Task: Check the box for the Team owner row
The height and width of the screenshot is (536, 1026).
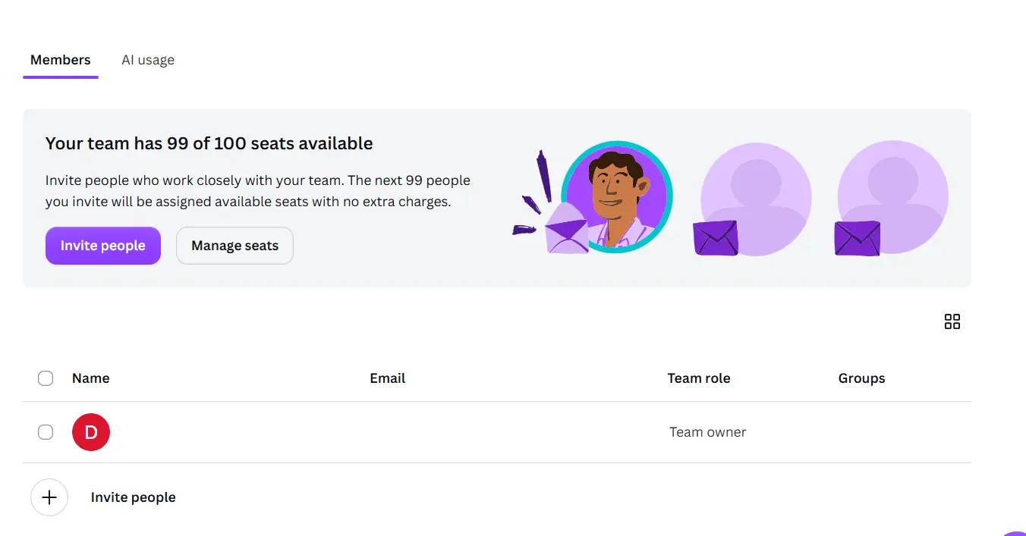Action: 46,432
